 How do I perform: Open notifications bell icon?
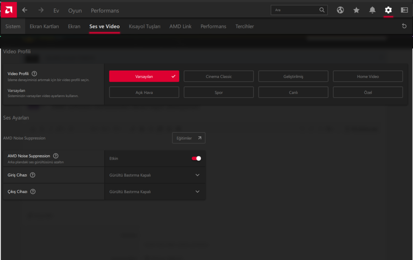click(x=372, y=10)
